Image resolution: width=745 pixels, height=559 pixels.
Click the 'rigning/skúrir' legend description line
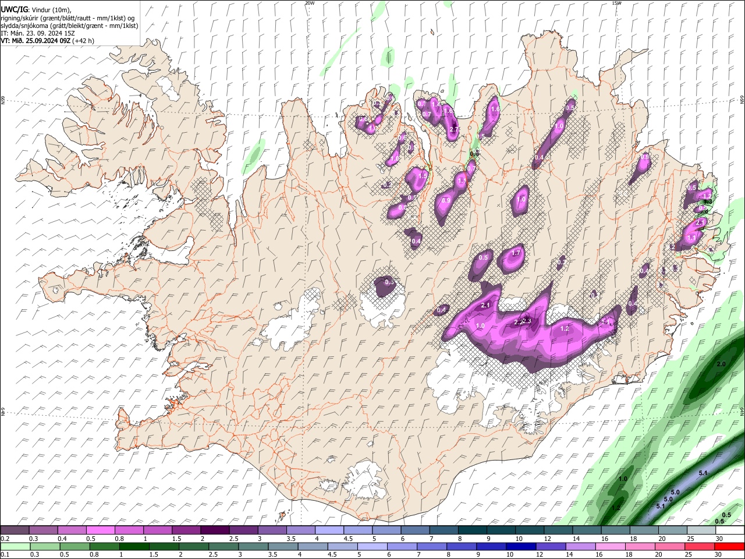69,18
